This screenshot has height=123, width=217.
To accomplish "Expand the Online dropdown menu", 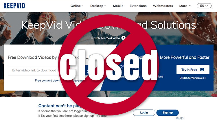I will 77,6.
